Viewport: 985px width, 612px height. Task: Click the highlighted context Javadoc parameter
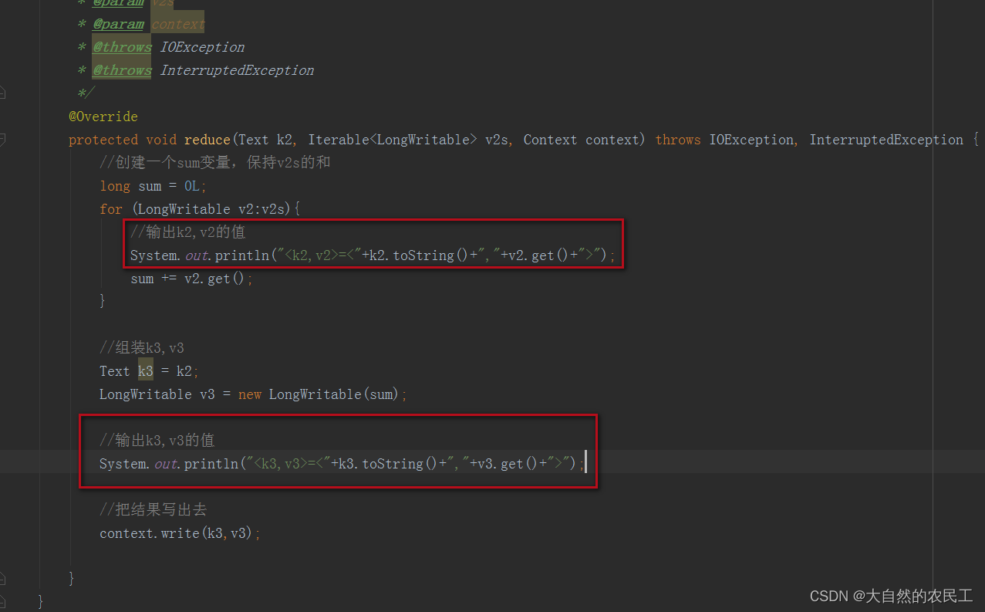[178, 24]
